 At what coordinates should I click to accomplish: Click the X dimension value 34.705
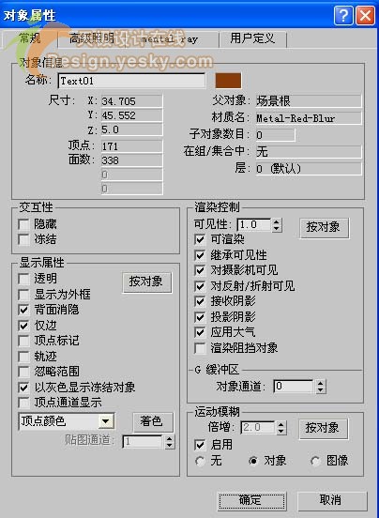coord(132,101)
